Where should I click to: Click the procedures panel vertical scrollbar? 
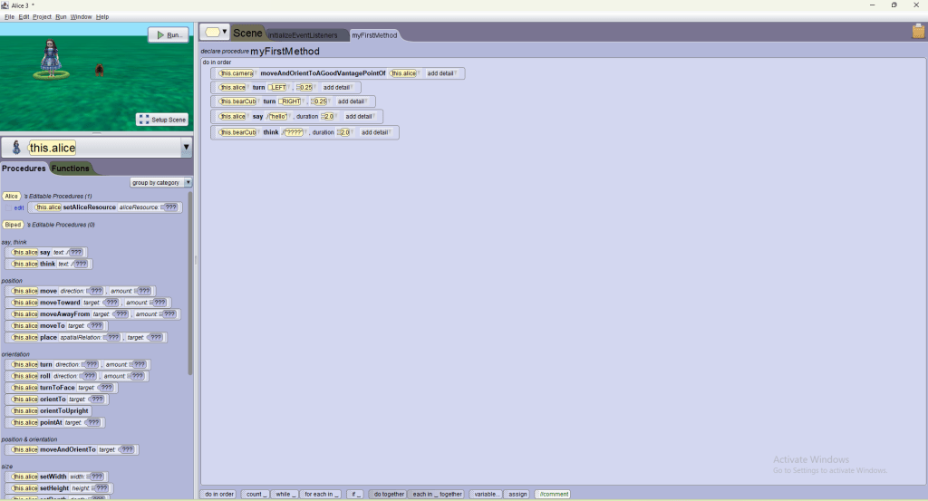click(190, 283)
